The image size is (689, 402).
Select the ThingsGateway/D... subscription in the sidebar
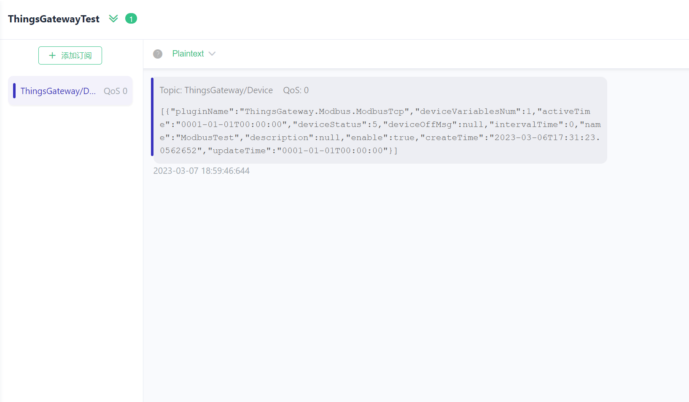pos(58,91)
